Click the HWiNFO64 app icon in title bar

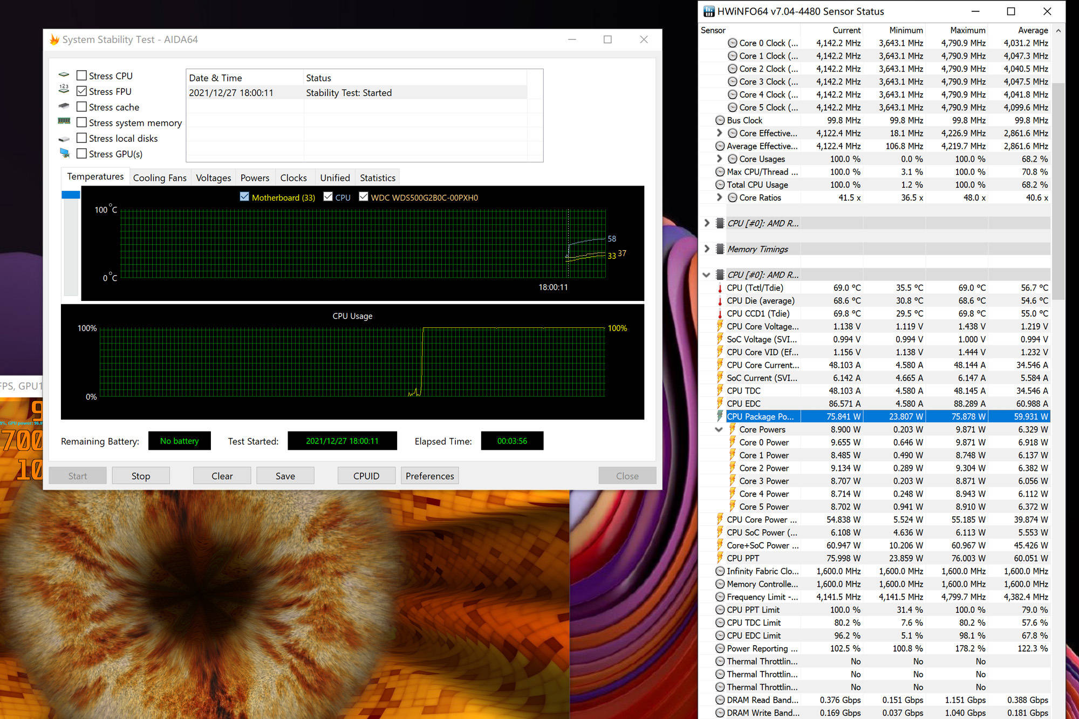tap(709, 11)
